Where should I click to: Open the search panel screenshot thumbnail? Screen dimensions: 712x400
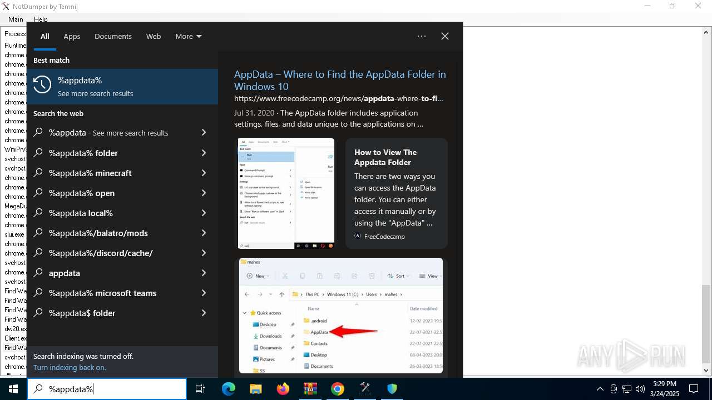[286, 193]
